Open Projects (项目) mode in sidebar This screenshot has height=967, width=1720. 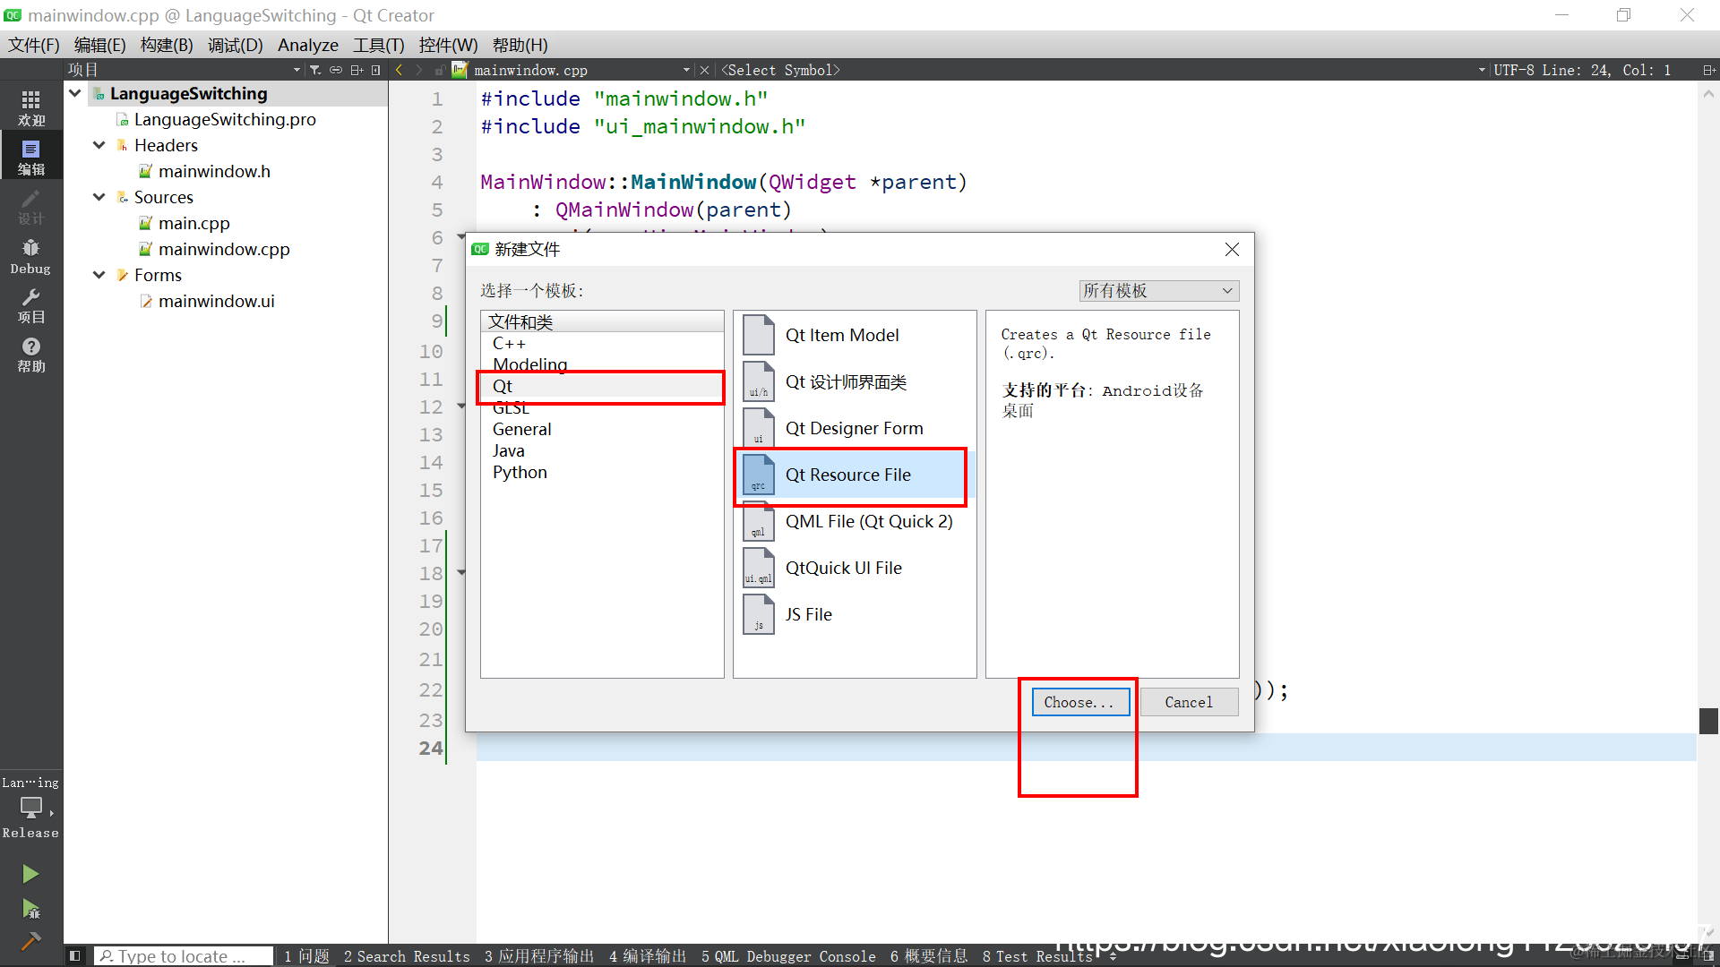click(x=31, y=305)
